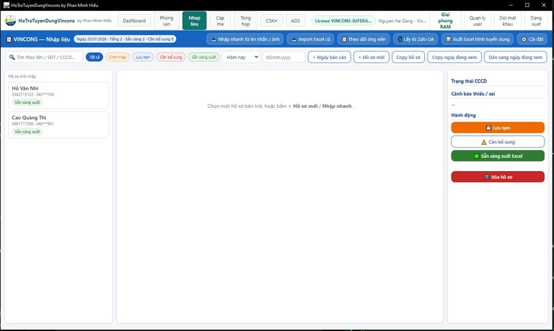Click Copy ngày đang xem button
Image resolution: width=554 pixels, height=331 pixels.
(454, 57)
